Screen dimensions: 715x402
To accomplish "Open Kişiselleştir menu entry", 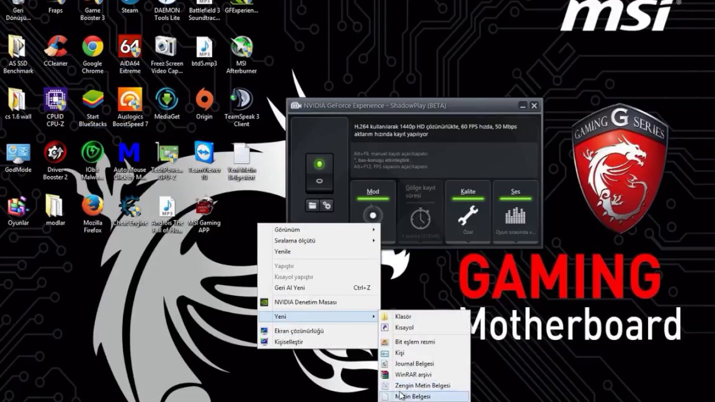I will (319, 342).
